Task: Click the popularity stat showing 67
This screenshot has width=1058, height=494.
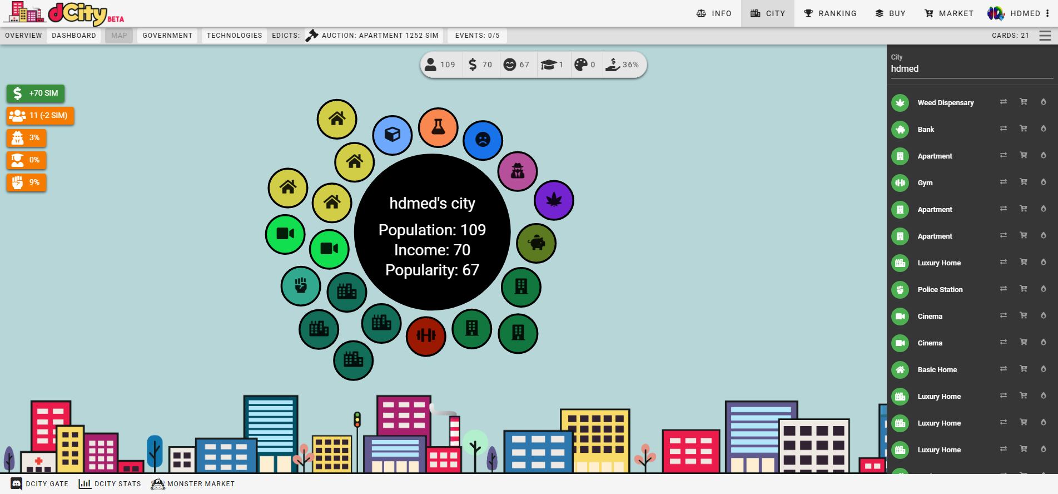Action: [x=516, y=65]
